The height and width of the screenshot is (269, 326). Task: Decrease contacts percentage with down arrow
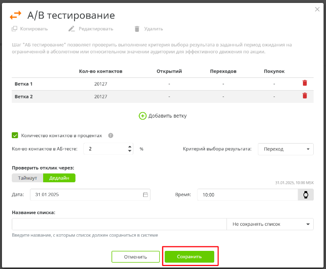(129, 151)
